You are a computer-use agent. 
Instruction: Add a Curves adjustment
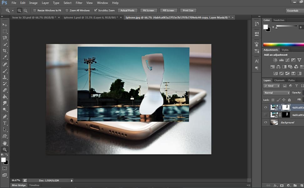pyautogui.click(x=287, y=60)
